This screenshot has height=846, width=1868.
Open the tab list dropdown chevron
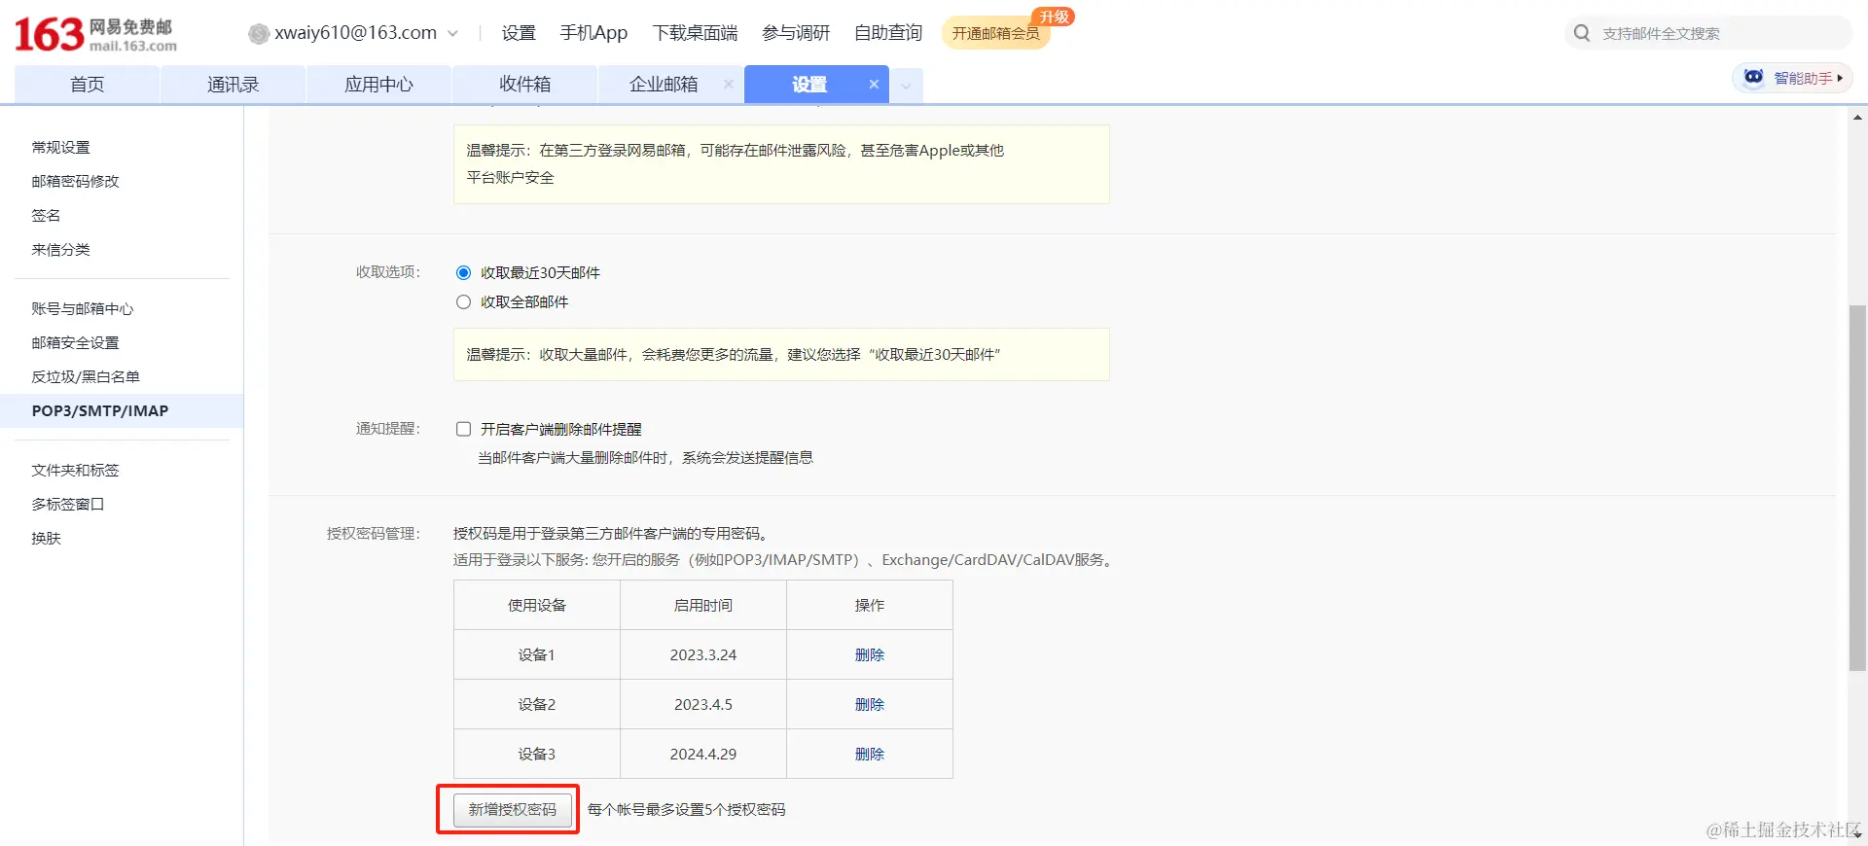(906, 86)
